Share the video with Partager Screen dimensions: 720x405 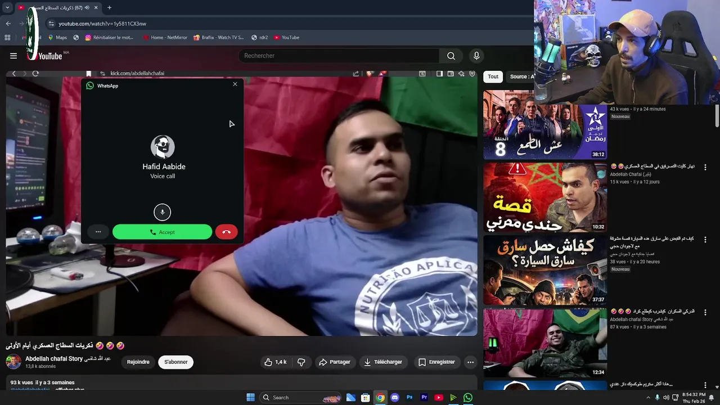pos(335,362)
